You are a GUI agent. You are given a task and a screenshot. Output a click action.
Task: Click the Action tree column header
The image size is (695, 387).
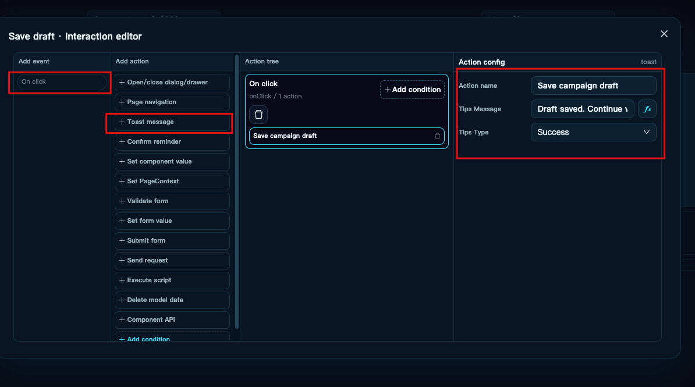click(262, 61)
